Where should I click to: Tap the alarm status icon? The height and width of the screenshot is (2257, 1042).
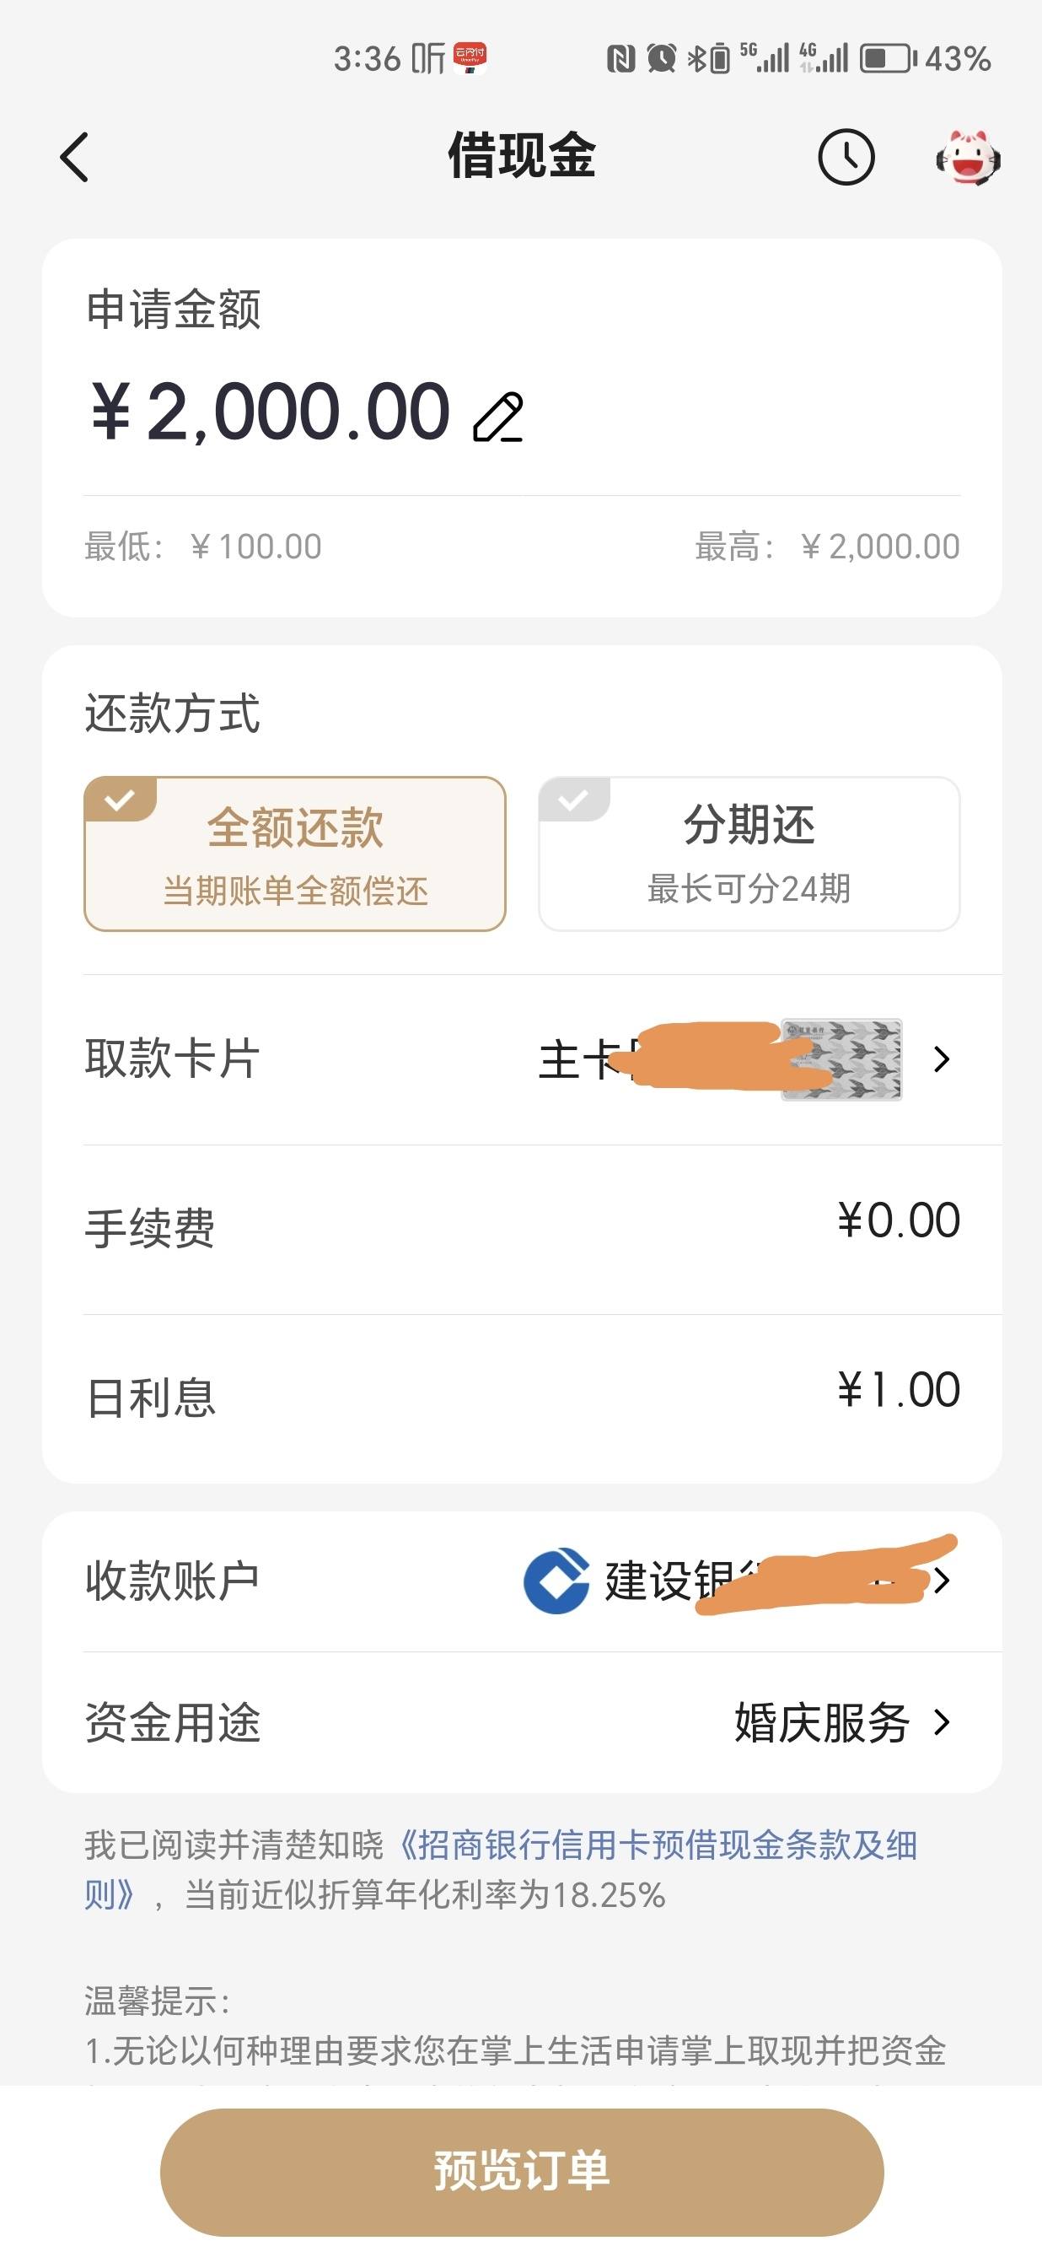[661, 59]
